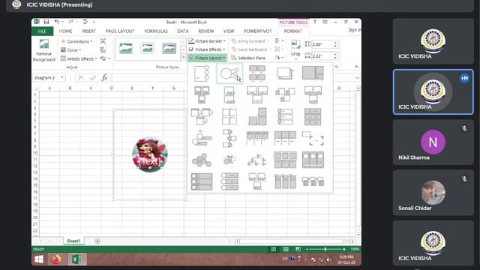
Task: Select the layout with vertical circles list
Action: (x=202, y=73)
